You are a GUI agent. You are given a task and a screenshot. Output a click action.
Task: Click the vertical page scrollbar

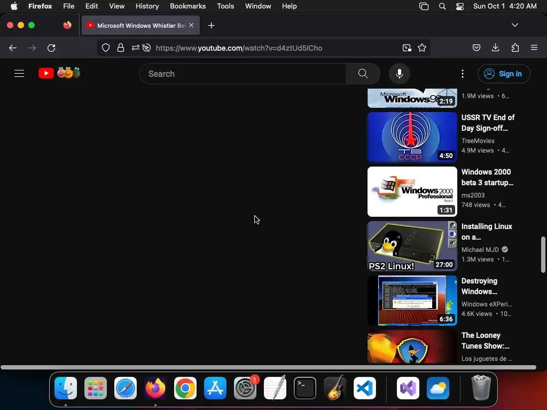(x=543, y=255)
